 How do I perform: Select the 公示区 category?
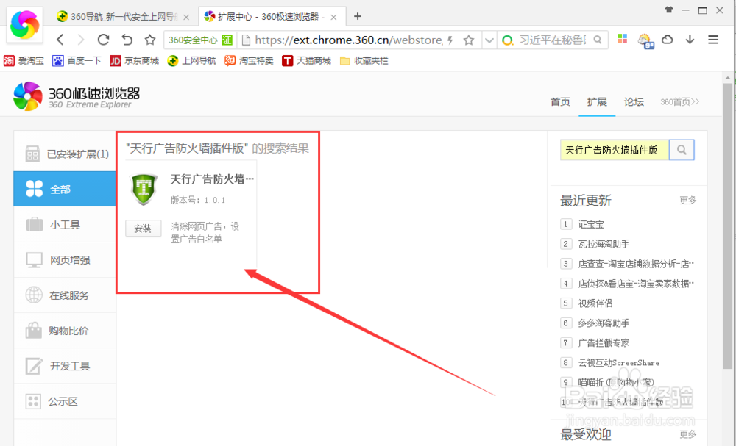[65, 401]
